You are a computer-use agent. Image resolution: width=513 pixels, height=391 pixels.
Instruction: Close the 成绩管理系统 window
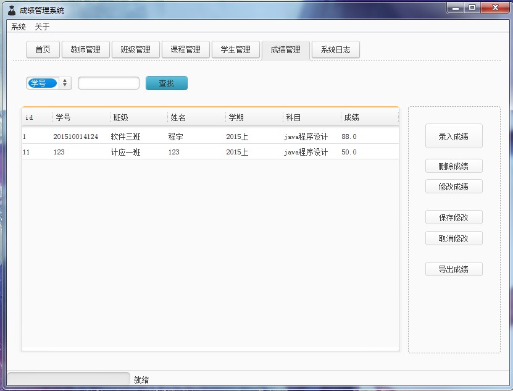pyautogui.click(x=495, y=8)
